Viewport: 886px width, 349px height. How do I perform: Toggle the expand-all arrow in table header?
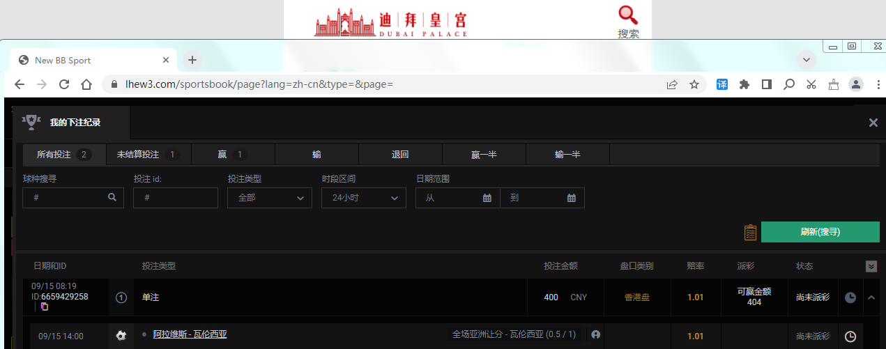(871, 266)
